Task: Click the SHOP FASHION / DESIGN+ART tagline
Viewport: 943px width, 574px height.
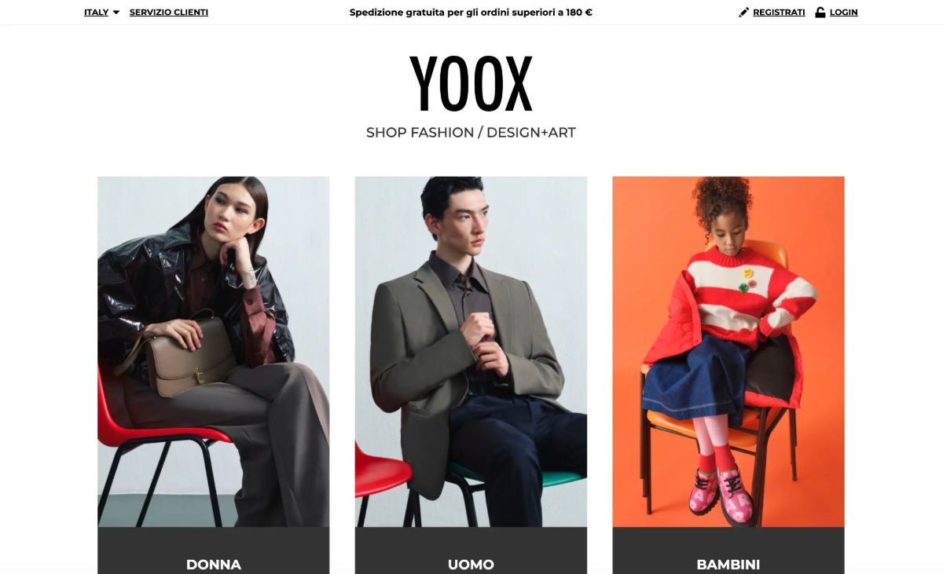Action: coord(471,133)
